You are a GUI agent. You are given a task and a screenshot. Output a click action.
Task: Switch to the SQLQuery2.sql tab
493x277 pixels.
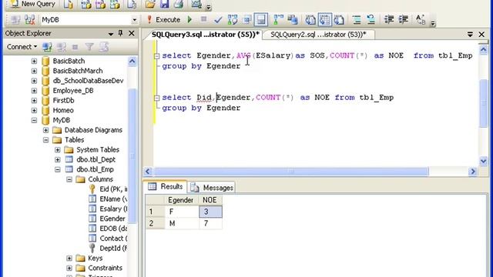click(318, 35)
